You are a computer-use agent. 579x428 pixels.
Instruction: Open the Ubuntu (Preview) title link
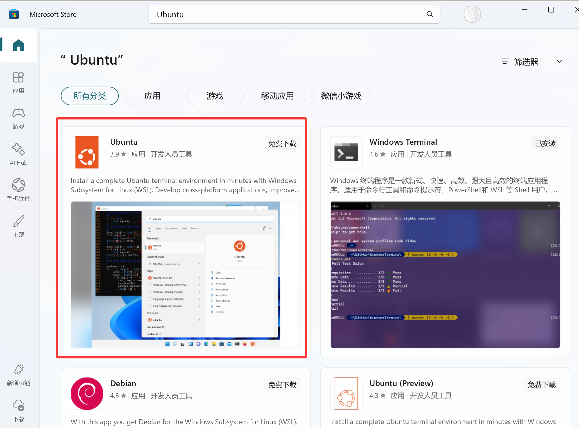pos(401,383)
